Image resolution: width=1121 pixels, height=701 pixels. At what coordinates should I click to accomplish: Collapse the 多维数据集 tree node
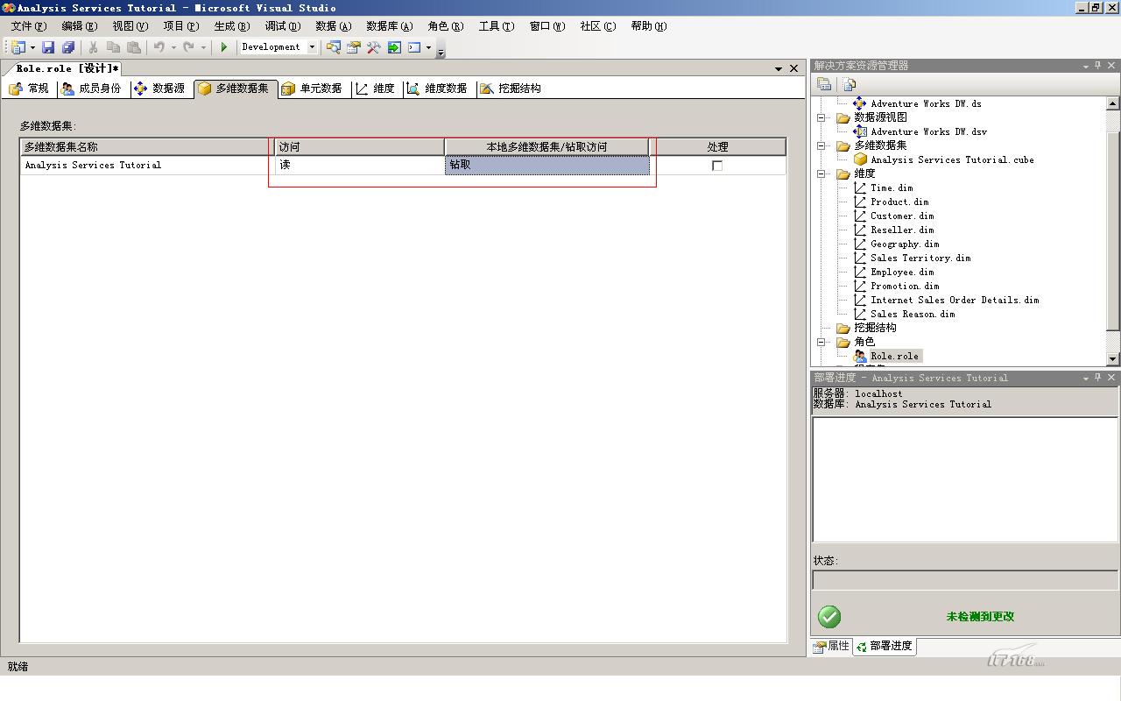point(821,145)
